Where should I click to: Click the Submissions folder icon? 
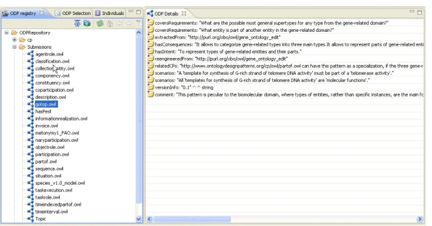coord(22,47)
